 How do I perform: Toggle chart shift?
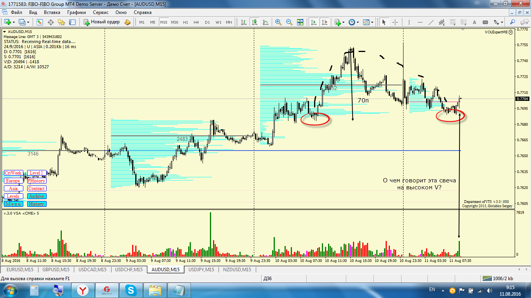pyautogui.click(x=325, y=22)
